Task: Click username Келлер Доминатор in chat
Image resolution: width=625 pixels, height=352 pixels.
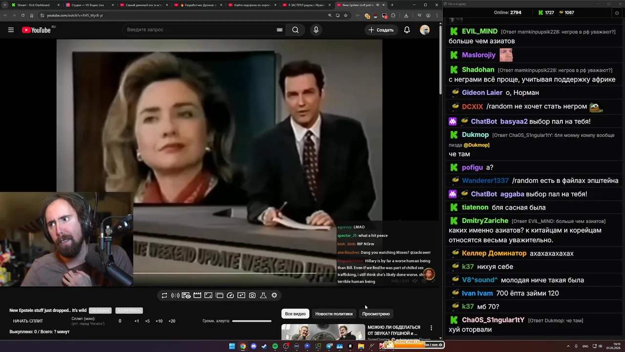Action: click(x=494, y=253)
